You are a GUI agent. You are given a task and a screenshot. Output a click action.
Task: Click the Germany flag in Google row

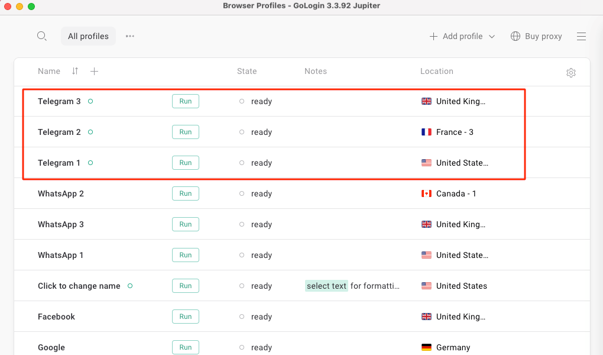coord(426,347)
